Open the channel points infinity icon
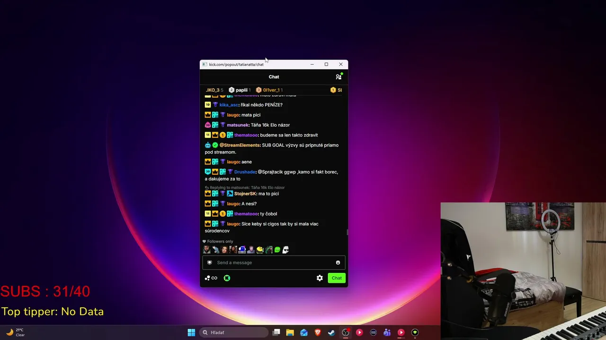The width and height of the screenshot is (606, 340). [x=211, y=278]
